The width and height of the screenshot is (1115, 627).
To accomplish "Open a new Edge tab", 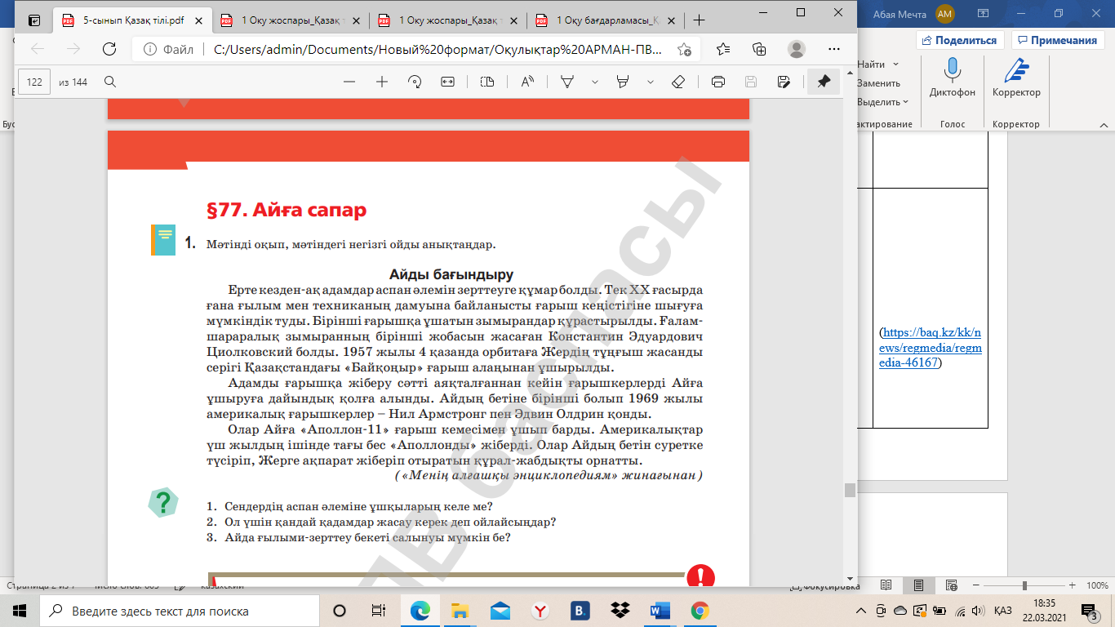I will pos(699,20).
